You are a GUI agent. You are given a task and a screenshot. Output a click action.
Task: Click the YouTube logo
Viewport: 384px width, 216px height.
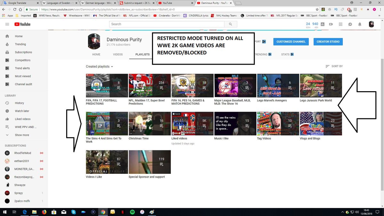click(22, 24)
